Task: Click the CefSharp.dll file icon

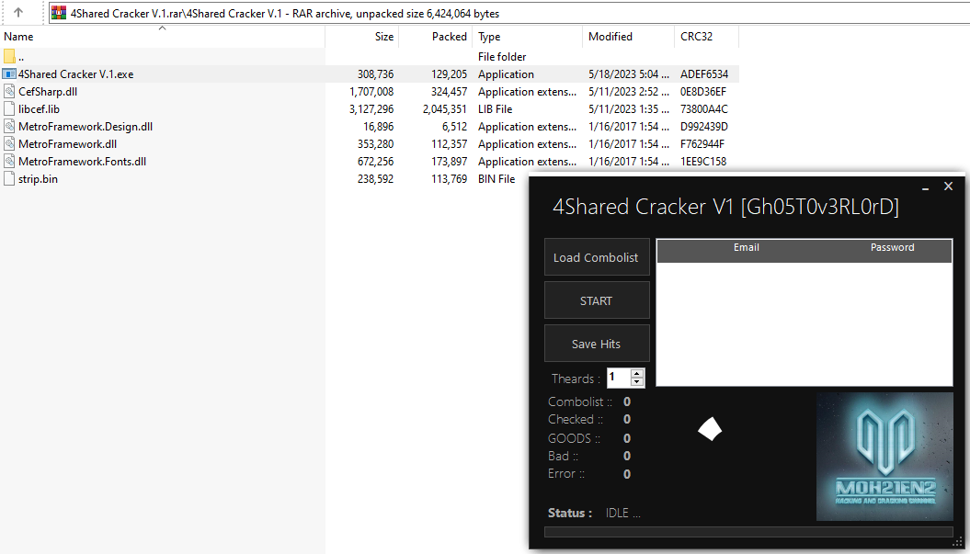Action: point(9,92)
